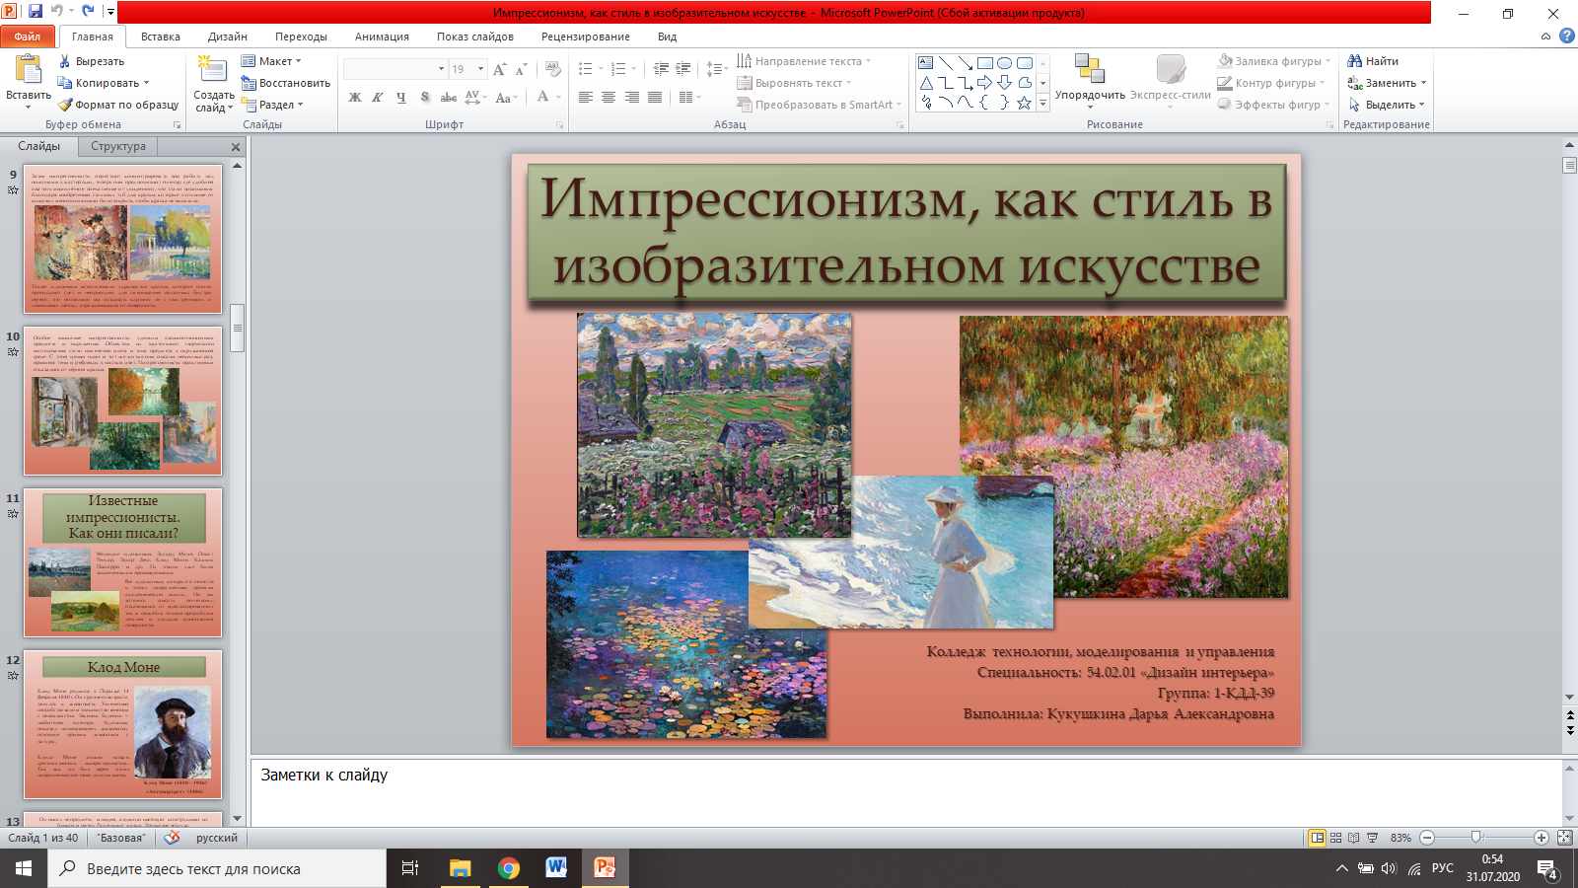Expand the Layout (Макет) dropdown
This screenshot has height=888, width=1578.
coord(271,61)
